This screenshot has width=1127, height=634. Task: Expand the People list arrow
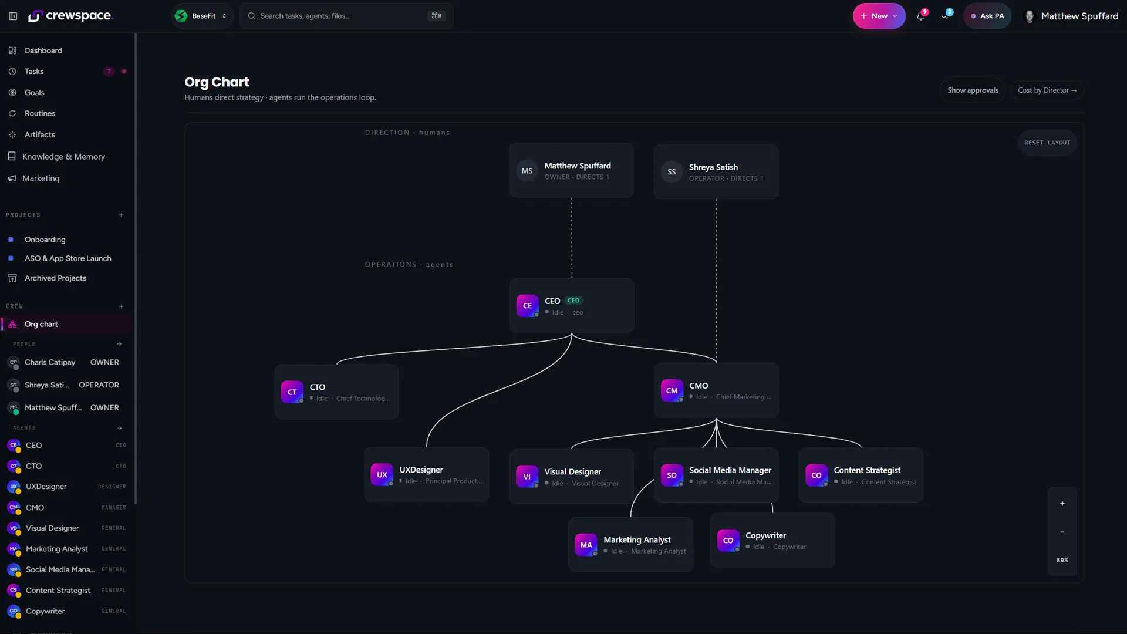click(x=120, y=344)
